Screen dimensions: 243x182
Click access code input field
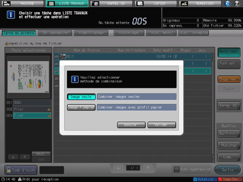pyautogui.click(x=52, y=170)
